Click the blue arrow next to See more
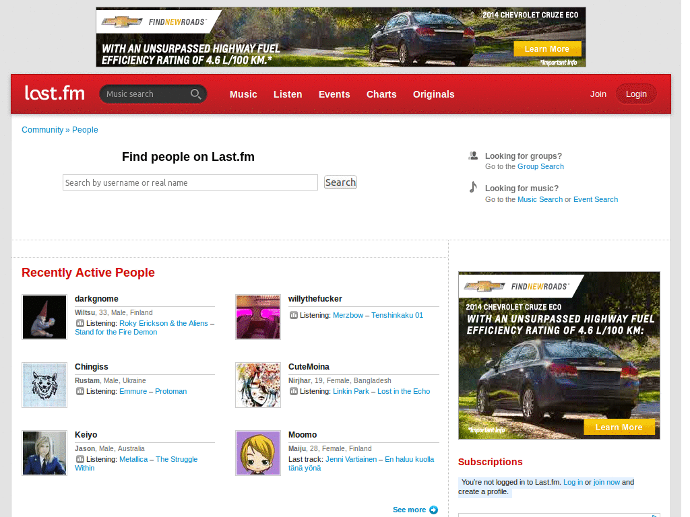690x517 pixels. tap(434, 510)
